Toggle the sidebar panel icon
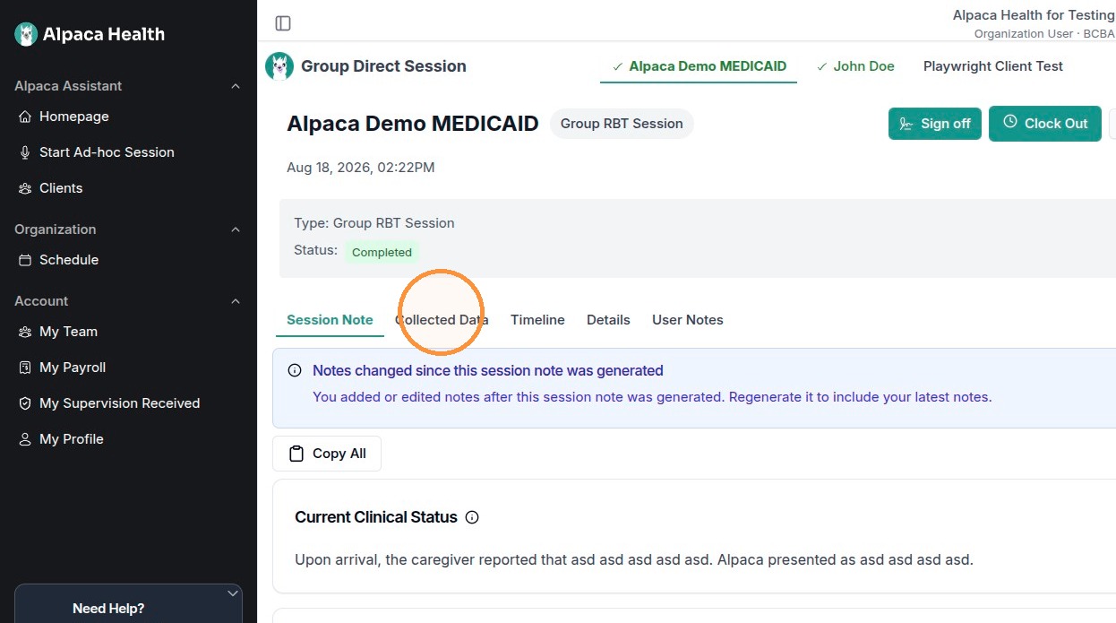The width and height of the screenshot is (1116, 623). pyautogui.click(x=283, y=23)
